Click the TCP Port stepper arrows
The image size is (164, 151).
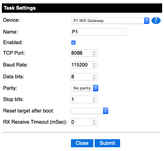click(94, 53)
